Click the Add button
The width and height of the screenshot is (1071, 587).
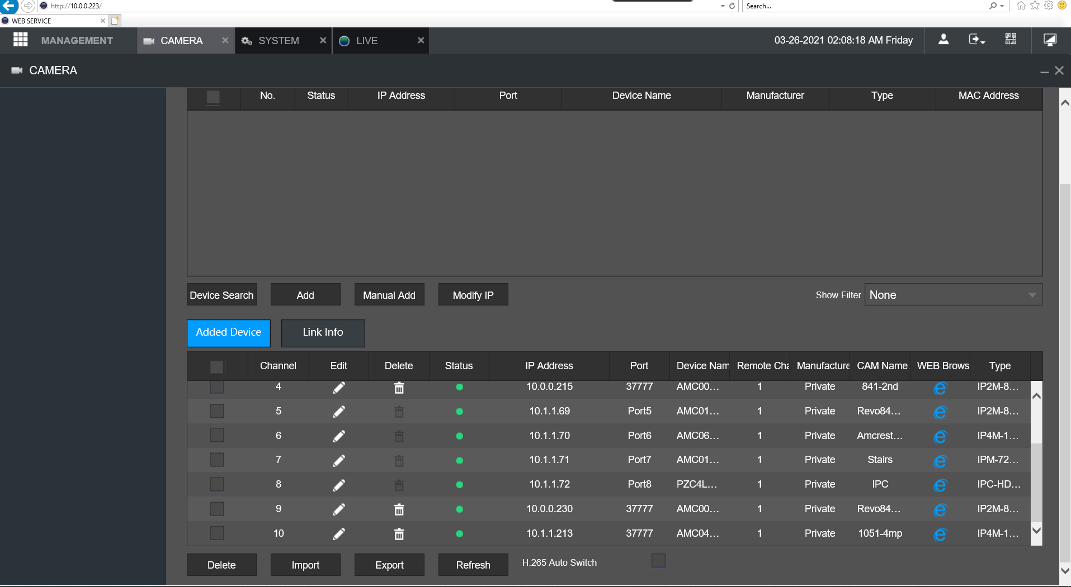305,295
